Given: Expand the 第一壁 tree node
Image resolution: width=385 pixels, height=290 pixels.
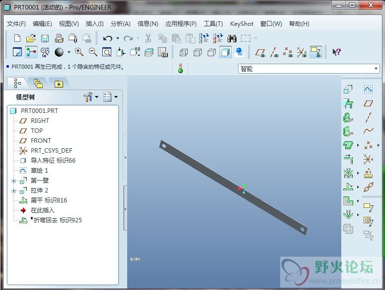Looking at the screenshot, I should click(14, 181).
